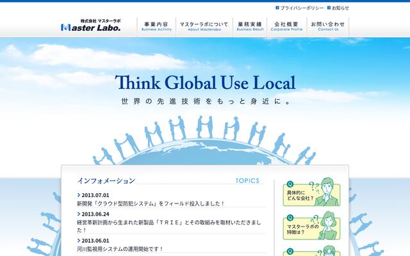Click the 具体的にどんな会社？ banner
Image resolution: width=410 pixels, height=256 pixels.
[312, 192]
